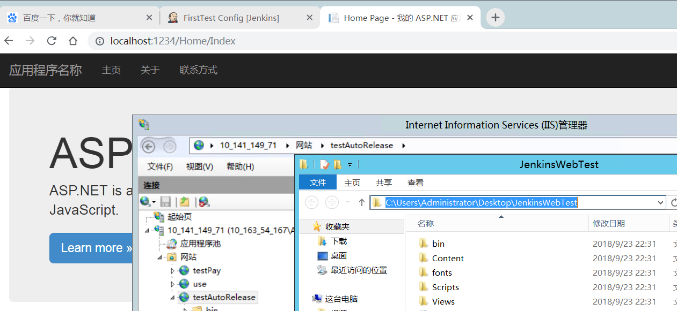Open the Explorer 共享 ribbon tab
The height and width of the screenshot is (311, 677).
[384, 183]
